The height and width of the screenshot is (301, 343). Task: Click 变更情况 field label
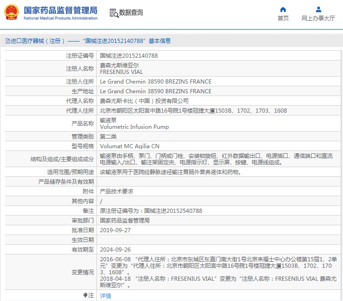coord(83,272)
